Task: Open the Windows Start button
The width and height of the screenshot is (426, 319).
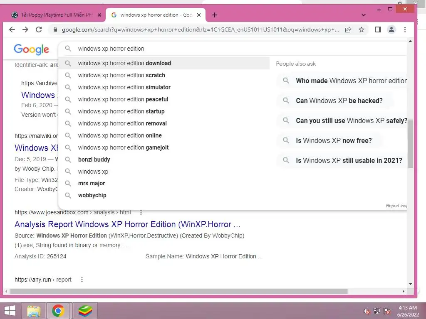Action: 10,311
